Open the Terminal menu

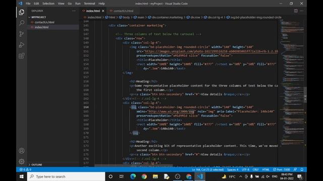pos(89,4)
